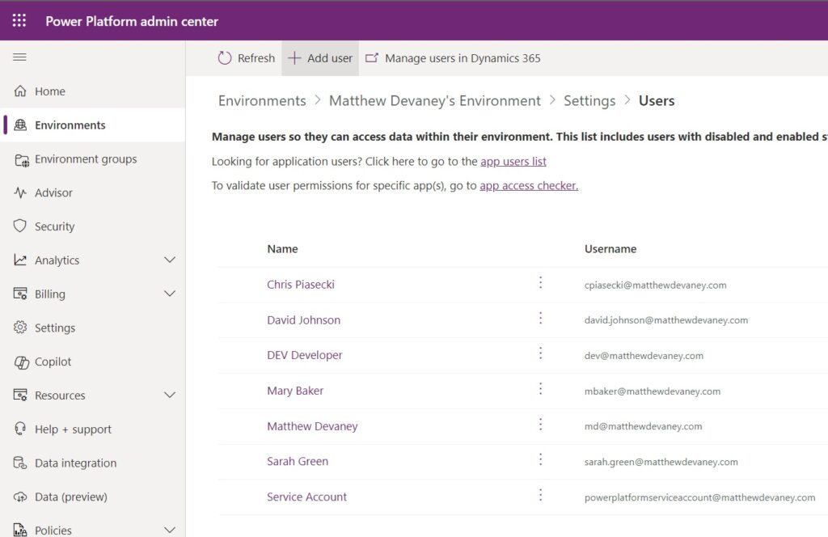The image size is (828, 537).
Task: Click the Refresh button
Action: tap(246, 58)
